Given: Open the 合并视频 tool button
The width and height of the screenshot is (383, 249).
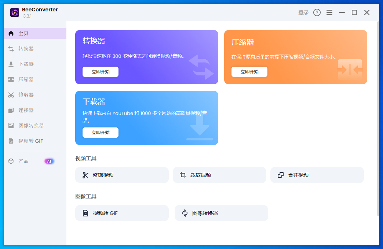Looking at the screenshot, I should pyautogui.click(x=317, y=175).
